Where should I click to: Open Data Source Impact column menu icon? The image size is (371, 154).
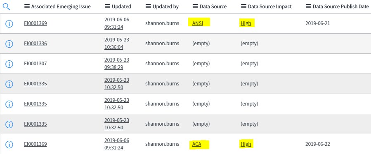[x=244, y=7]
